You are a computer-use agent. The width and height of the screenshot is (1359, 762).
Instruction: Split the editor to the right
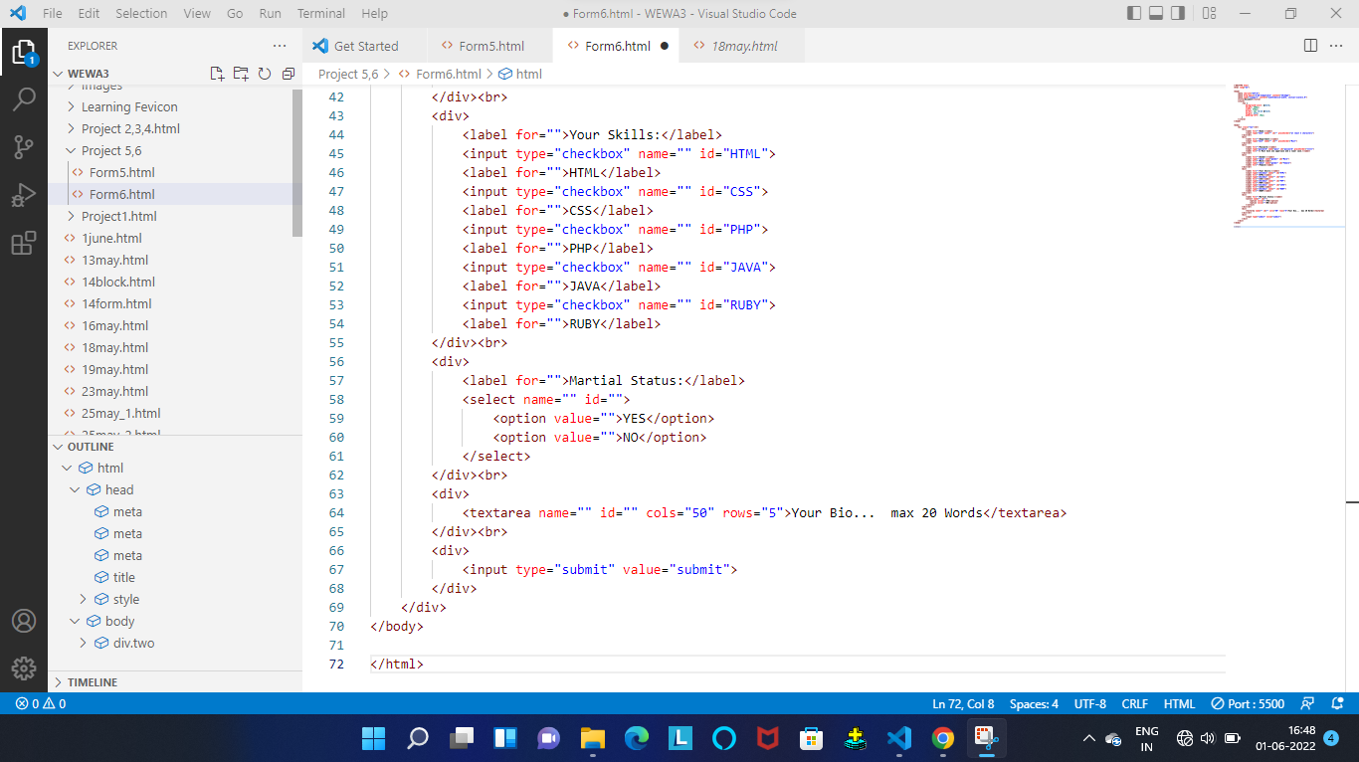[x=1310, y=46]
